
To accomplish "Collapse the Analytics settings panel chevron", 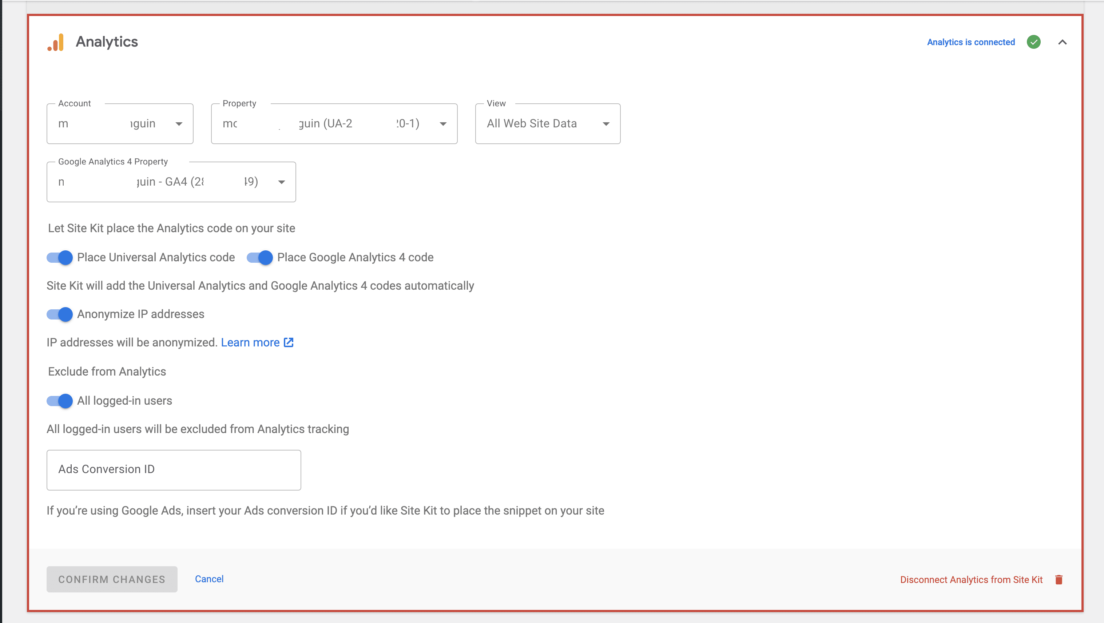I will coord(1063,42).
